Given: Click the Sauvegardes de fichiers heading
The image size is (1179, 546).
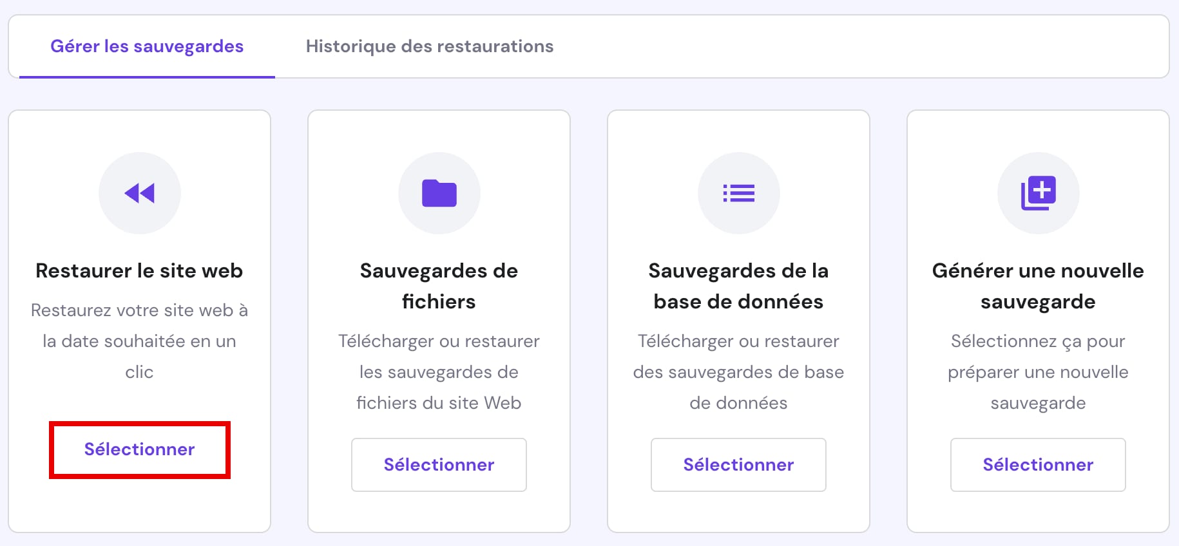Looking at the screenshot, I should [439, 286].
